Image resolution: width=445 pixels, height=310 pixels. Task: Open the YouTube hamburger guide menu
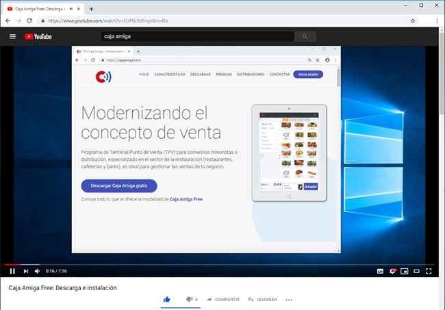[x=12, y=36]
